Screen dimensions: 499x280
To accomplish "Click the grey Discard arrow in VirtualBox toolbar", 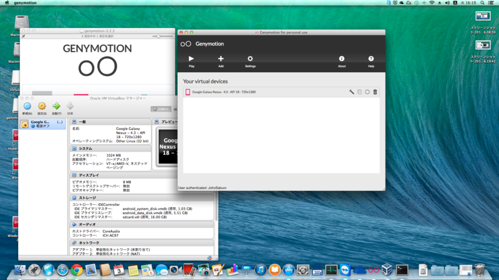I will pyautogui.click(x=70, y=108).
